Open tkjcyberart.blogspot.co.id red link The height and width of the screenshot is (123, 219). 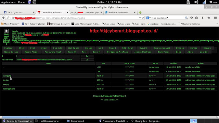[x=124, y=31]
